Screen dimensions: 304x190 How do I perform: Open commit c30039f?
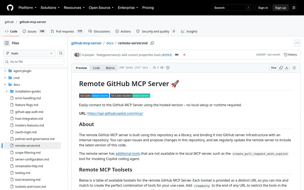(261, 55)
